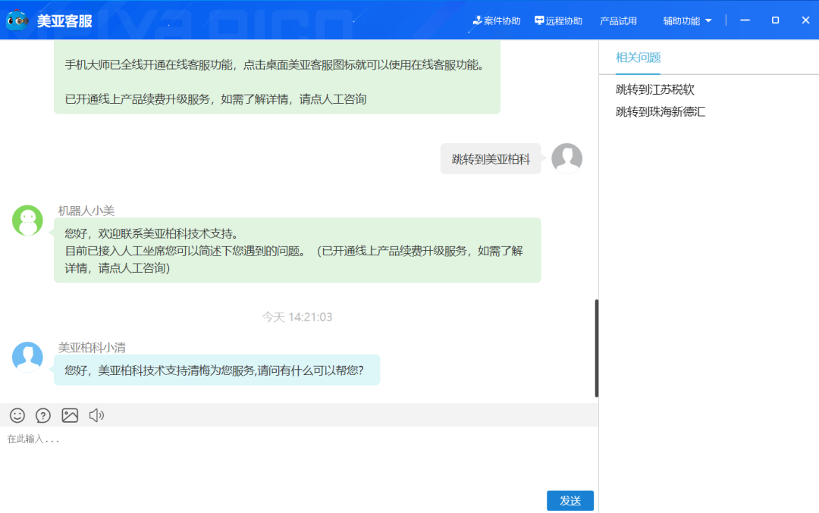Open the question-mark FAQ icon
This screenshot has width=819, height=513.
click(x=42, y=415)
